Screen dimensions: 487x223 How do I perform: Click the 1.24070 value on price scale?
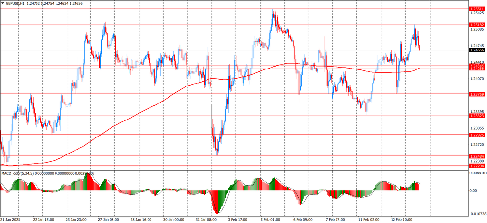click(x=477, y=79)
